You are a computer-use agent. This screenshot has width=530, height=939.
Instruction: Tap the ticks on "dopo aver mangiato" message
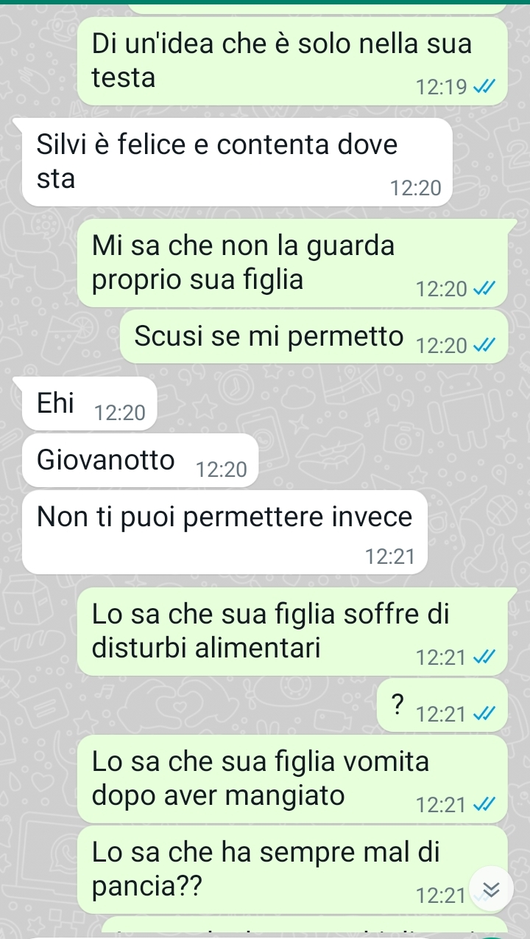coord(483,804)
